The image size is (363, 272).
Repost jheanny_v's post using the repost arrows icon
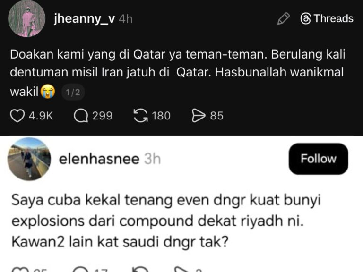141,116
